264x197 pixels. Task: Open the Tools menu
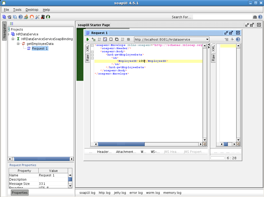click(17, 10)
